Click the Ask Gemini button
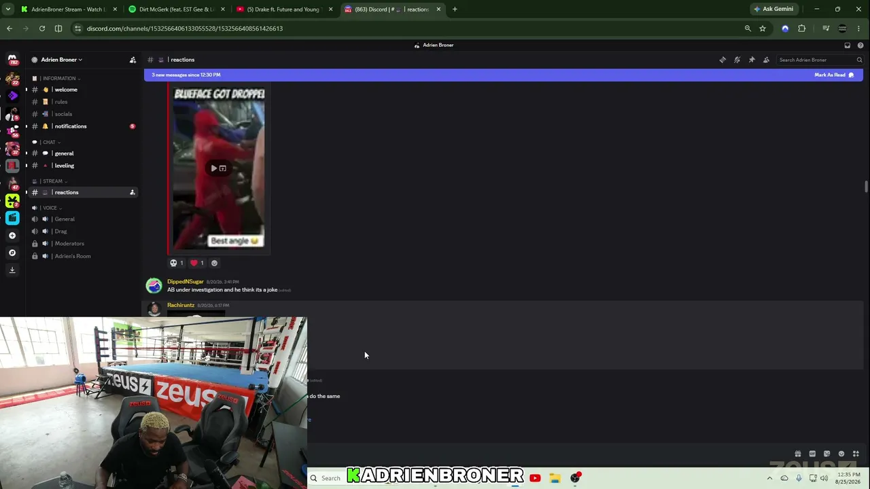Screen dimensions: 870x489 click(x=773, y=10)
